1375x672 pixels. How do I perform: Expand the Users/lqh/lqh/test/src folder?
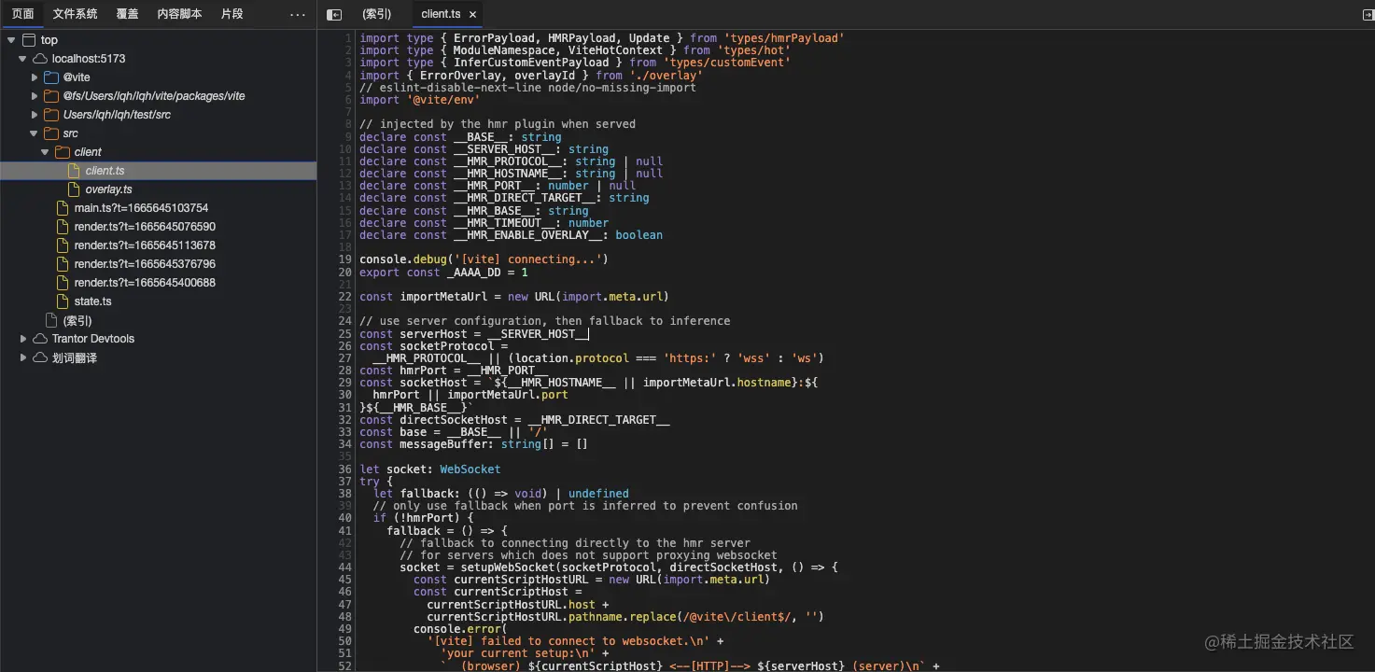point(35,115)
